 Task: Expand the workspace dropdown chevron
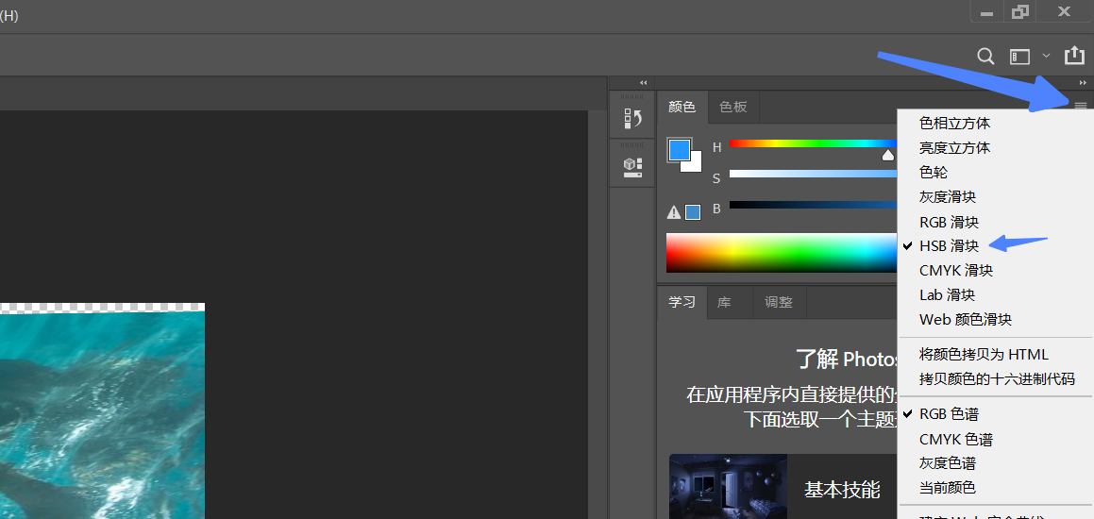pos(1045,55)
